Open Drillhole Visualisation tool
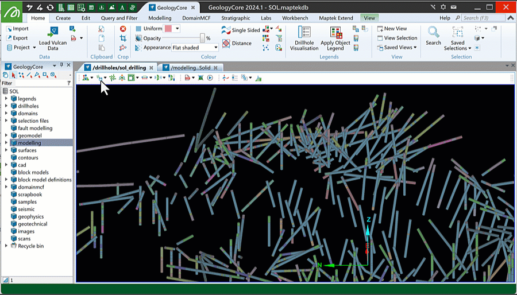Viewport: 517px width, 295px height. point(304,33)
